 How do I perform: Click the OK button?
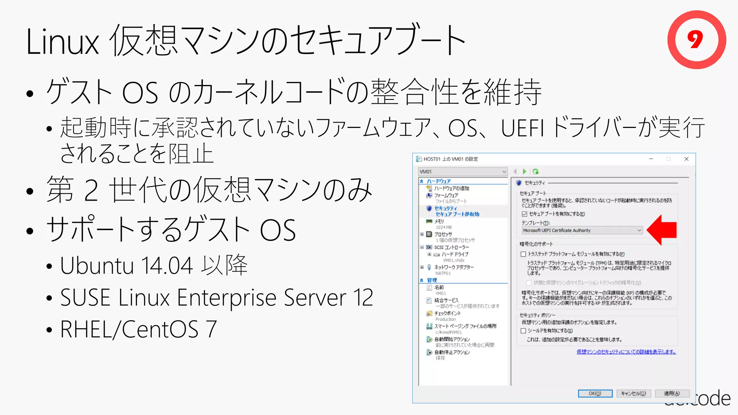(x=595, y=393)
